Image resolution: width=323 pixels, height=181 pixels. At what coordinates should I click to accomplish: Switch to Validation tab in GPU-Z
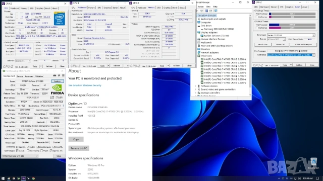tap(39, 76)
